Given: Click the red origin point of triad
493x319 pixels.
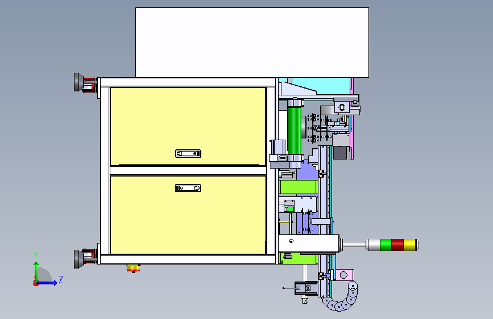Looking at the screenshot, I should coord(35,283).
